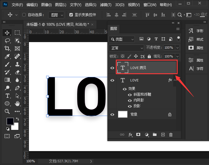Change the screen mode
209x165 pixels.
[17, 136]
